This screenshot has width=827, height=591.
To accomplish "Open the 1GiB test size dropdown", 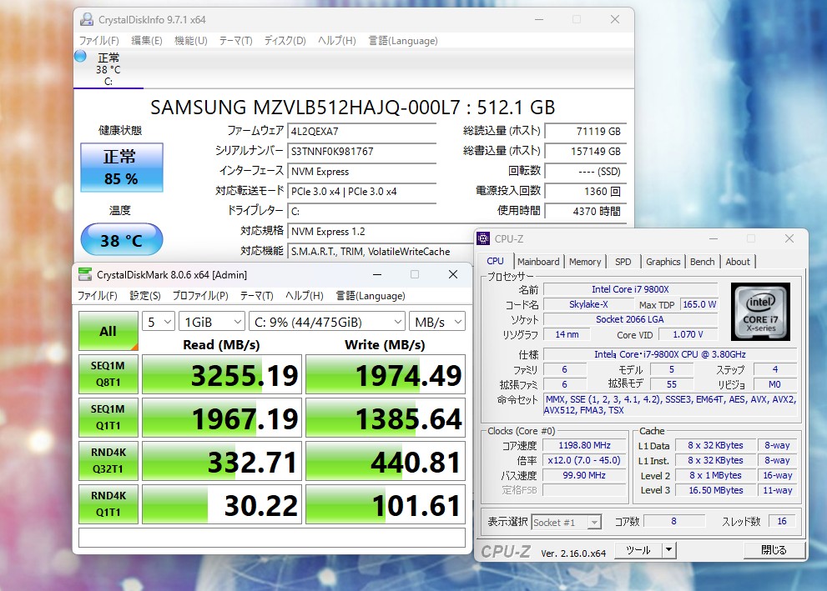I will click(x=212, y=322).
